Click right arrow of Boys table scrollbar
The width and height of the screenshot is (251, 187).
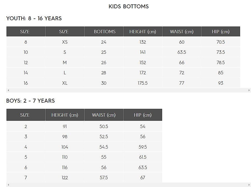[249, 185]
